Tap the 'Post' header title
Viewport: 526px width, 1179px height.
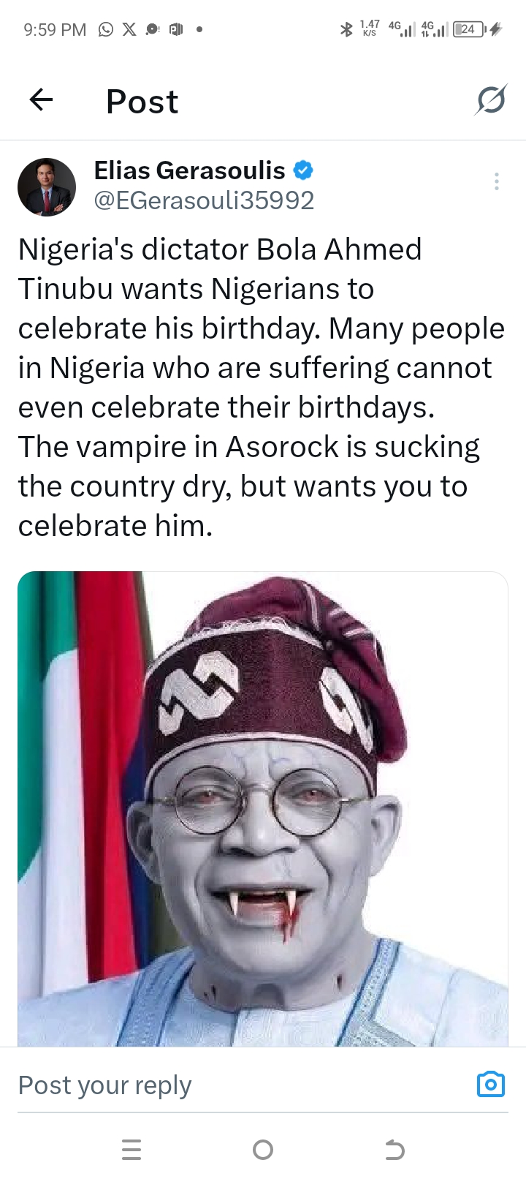(142, 101)
